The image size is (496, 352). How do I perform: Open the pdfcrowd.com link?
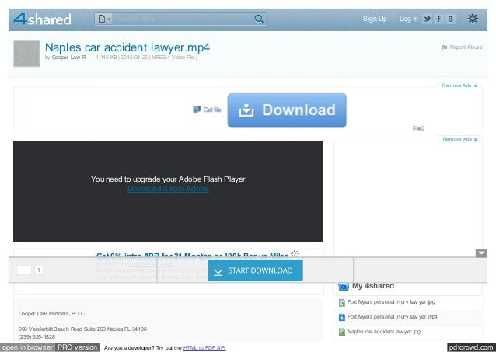[471, 347]
